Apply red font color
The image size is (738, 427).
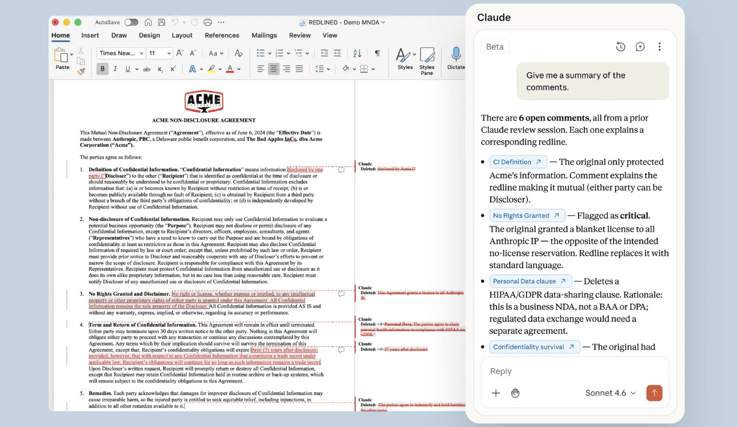(x=230, y=69)
